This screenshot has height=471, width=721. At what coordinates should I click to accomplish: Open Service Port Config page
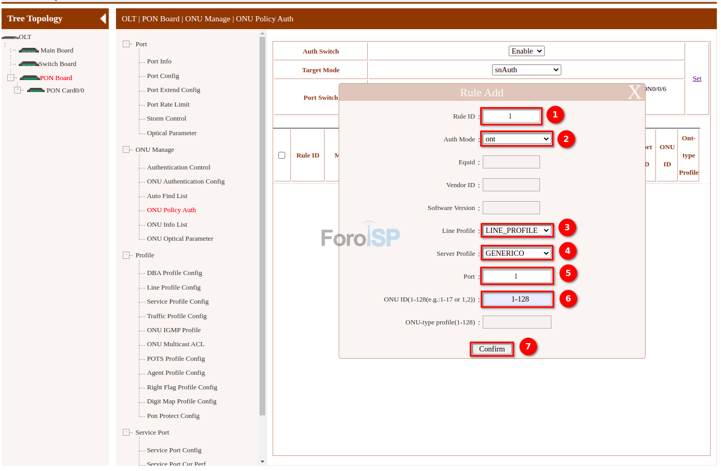tap(174, 450)
